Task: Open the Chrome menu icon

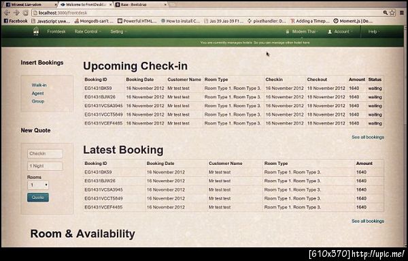Action: (403, 12)
